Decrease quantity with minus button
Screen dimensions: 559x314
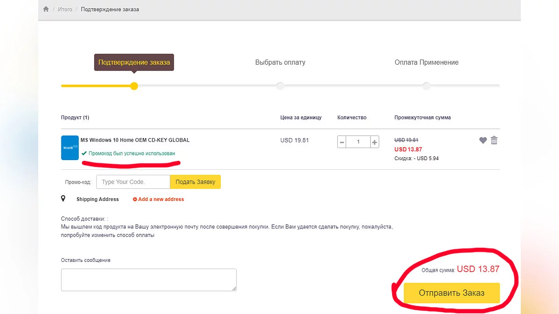click(x=342, y=142)
